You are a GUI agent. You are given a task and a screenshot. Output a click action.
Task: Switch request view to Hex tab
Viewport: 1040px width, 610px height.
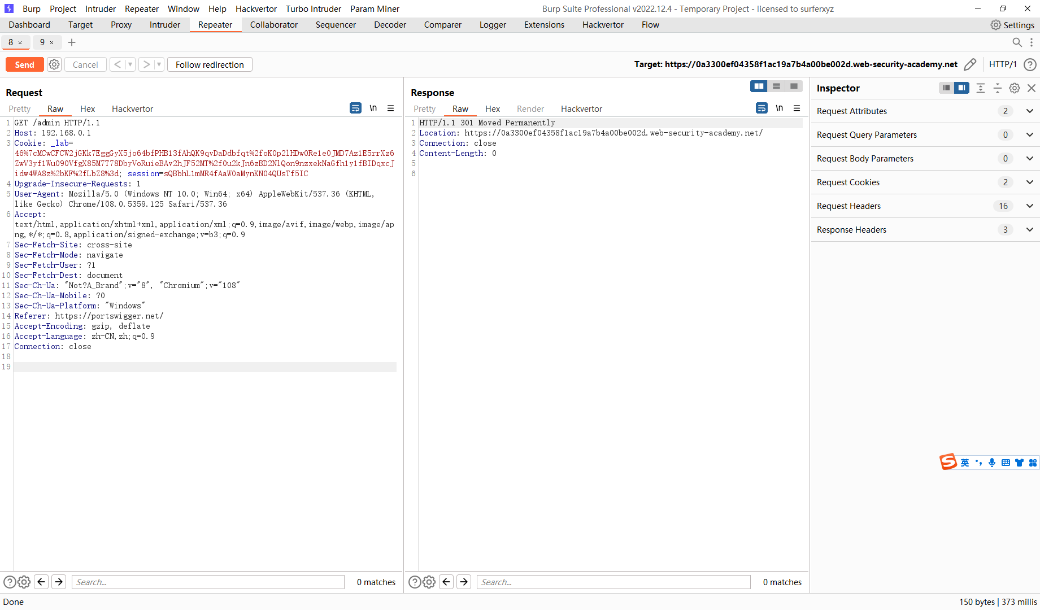click(x=88, y=109)
